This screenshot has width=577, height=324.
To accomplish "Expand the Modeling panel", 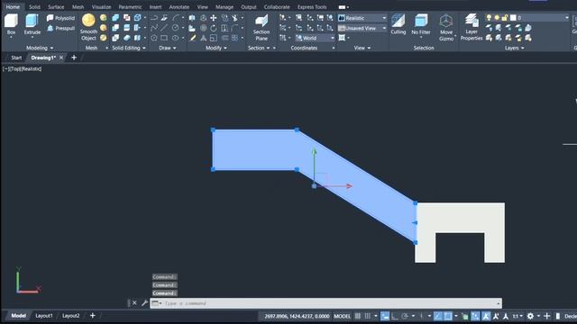I will (x=40, y=48).
